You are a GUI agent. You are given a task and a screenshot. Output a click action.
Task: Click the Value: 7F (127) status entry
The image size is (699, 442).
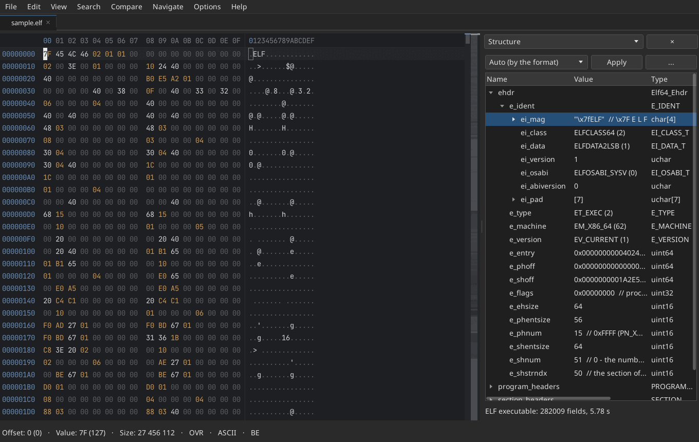pos(81,433)
